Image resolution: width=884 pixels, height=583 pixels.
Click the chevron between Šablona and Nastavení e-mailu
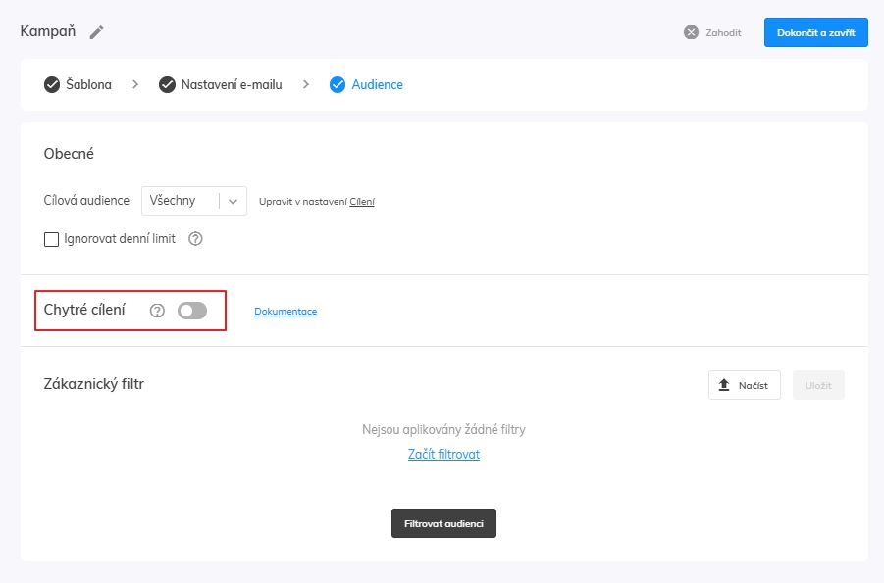135,84
